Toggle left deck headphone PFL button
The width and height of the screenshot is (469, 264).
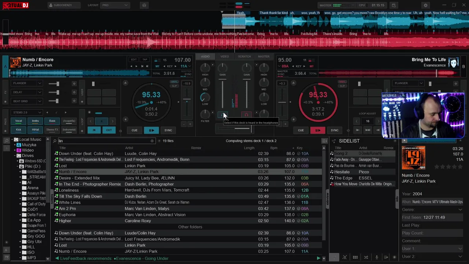pos(222,115)
